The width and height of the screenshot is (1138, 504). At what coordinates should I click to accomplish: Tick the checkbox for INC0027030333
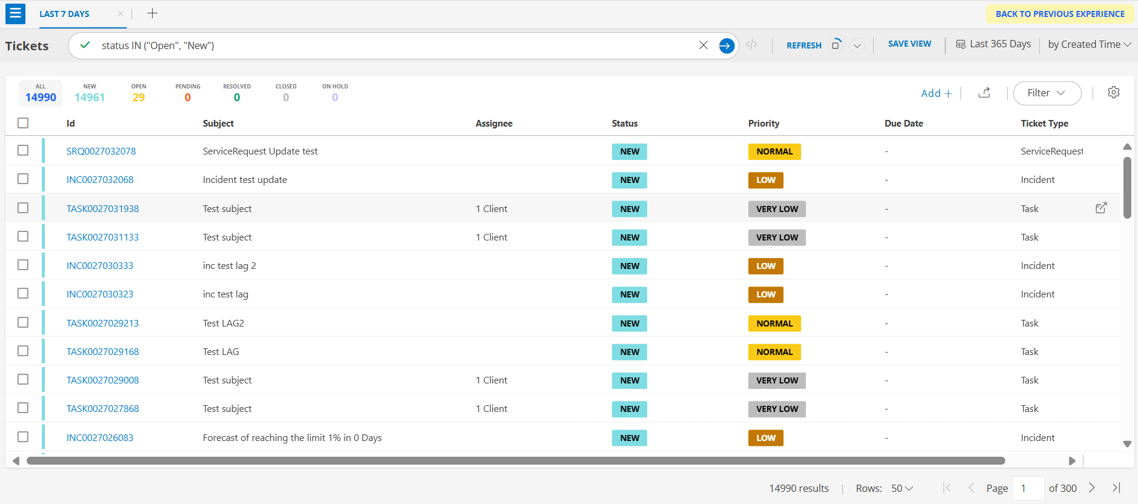(23, 265)
